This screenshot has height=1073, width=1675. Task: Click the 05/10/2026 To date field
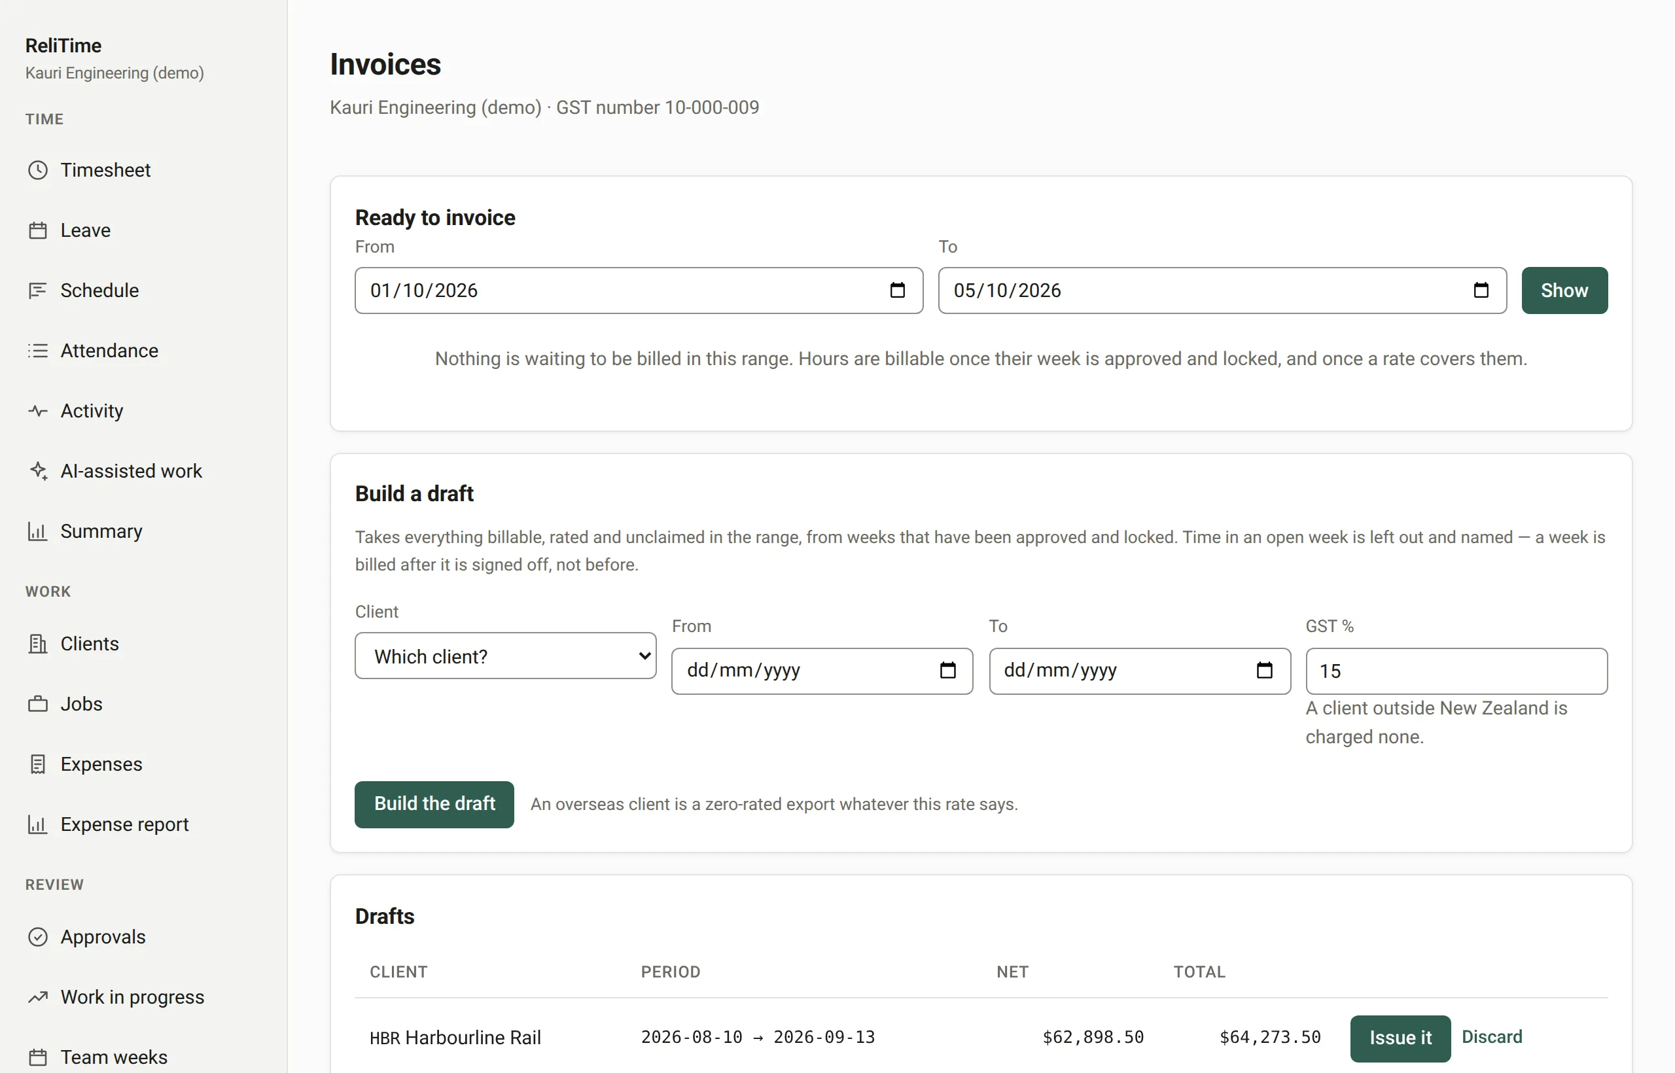[1223, 290]
